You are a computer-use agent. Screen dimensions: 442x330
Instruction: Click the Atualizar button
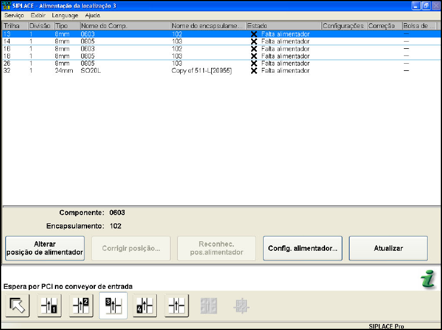[388, 248]
